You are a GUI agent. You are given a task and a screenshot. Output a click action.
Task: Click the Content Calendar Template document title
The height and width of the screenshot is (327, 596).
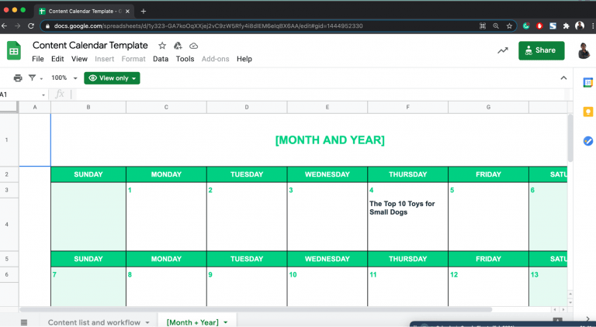tap(90, 46)
